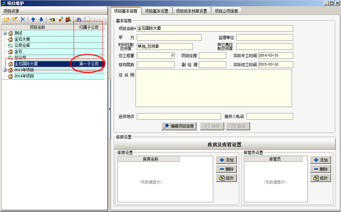Click the 项目名称 input field

click(x=214, y=29)
